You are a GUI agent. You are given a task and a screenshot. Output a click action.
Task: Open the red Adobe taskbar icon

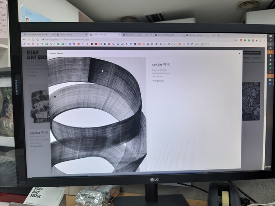(271, 72)
